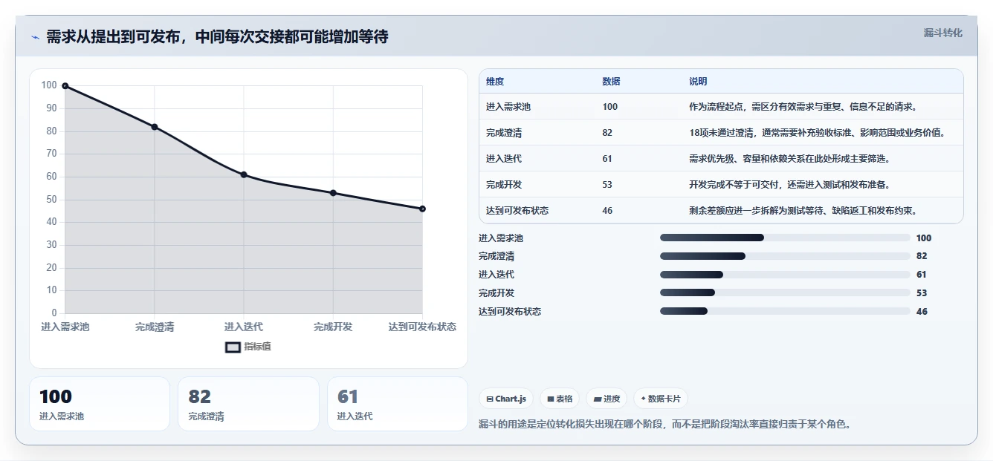
Task: Open the 100 进入需求池 stat card
Action: [x=100, y=404]
